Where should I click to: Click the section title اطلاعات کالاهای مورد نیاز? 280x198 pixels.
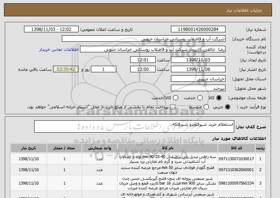click(x=239, y=138)
